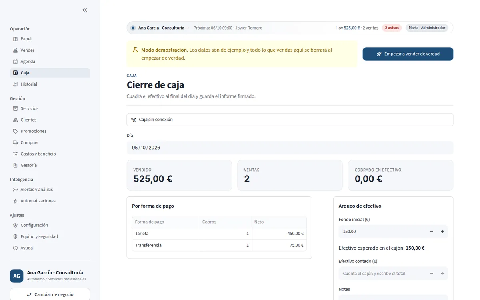Go to Agenda in the sidebar
This screenshot has width=480, height=300.
click(x=50, y=62)
